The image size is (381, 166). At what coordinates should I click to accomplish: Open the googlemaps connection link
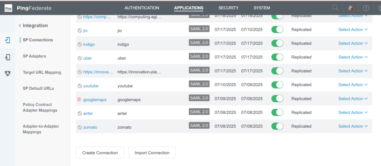tap(95, 100)
